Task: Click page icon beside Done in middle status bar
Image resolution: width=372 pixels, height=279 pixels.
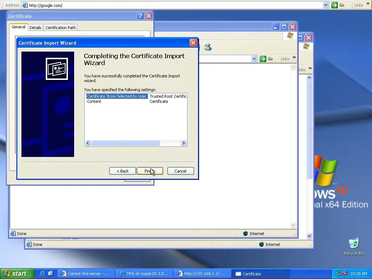Action: pos(13,234)
